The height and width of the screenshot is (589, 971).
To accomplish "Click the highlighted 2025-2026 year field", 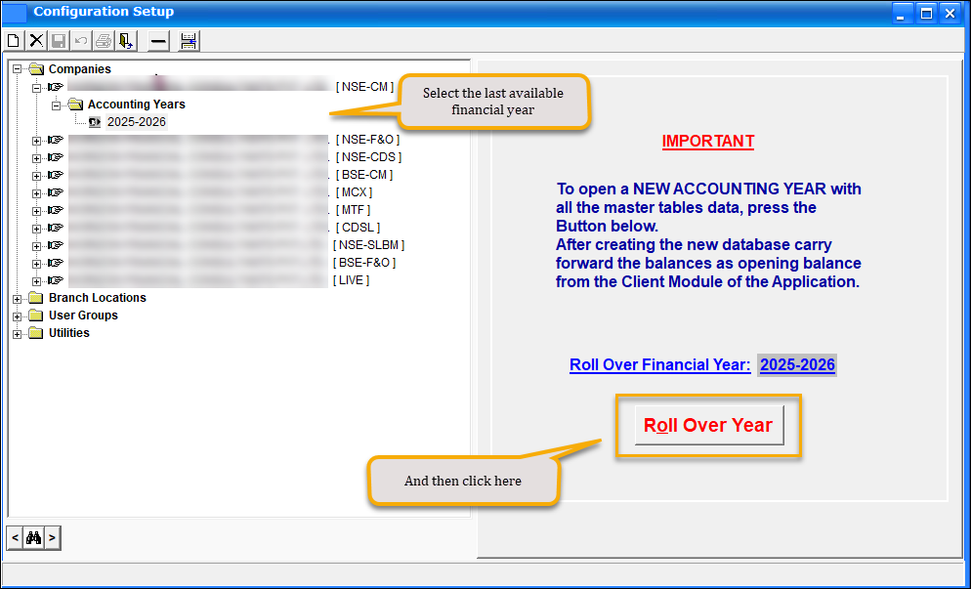I will point(797,365).
